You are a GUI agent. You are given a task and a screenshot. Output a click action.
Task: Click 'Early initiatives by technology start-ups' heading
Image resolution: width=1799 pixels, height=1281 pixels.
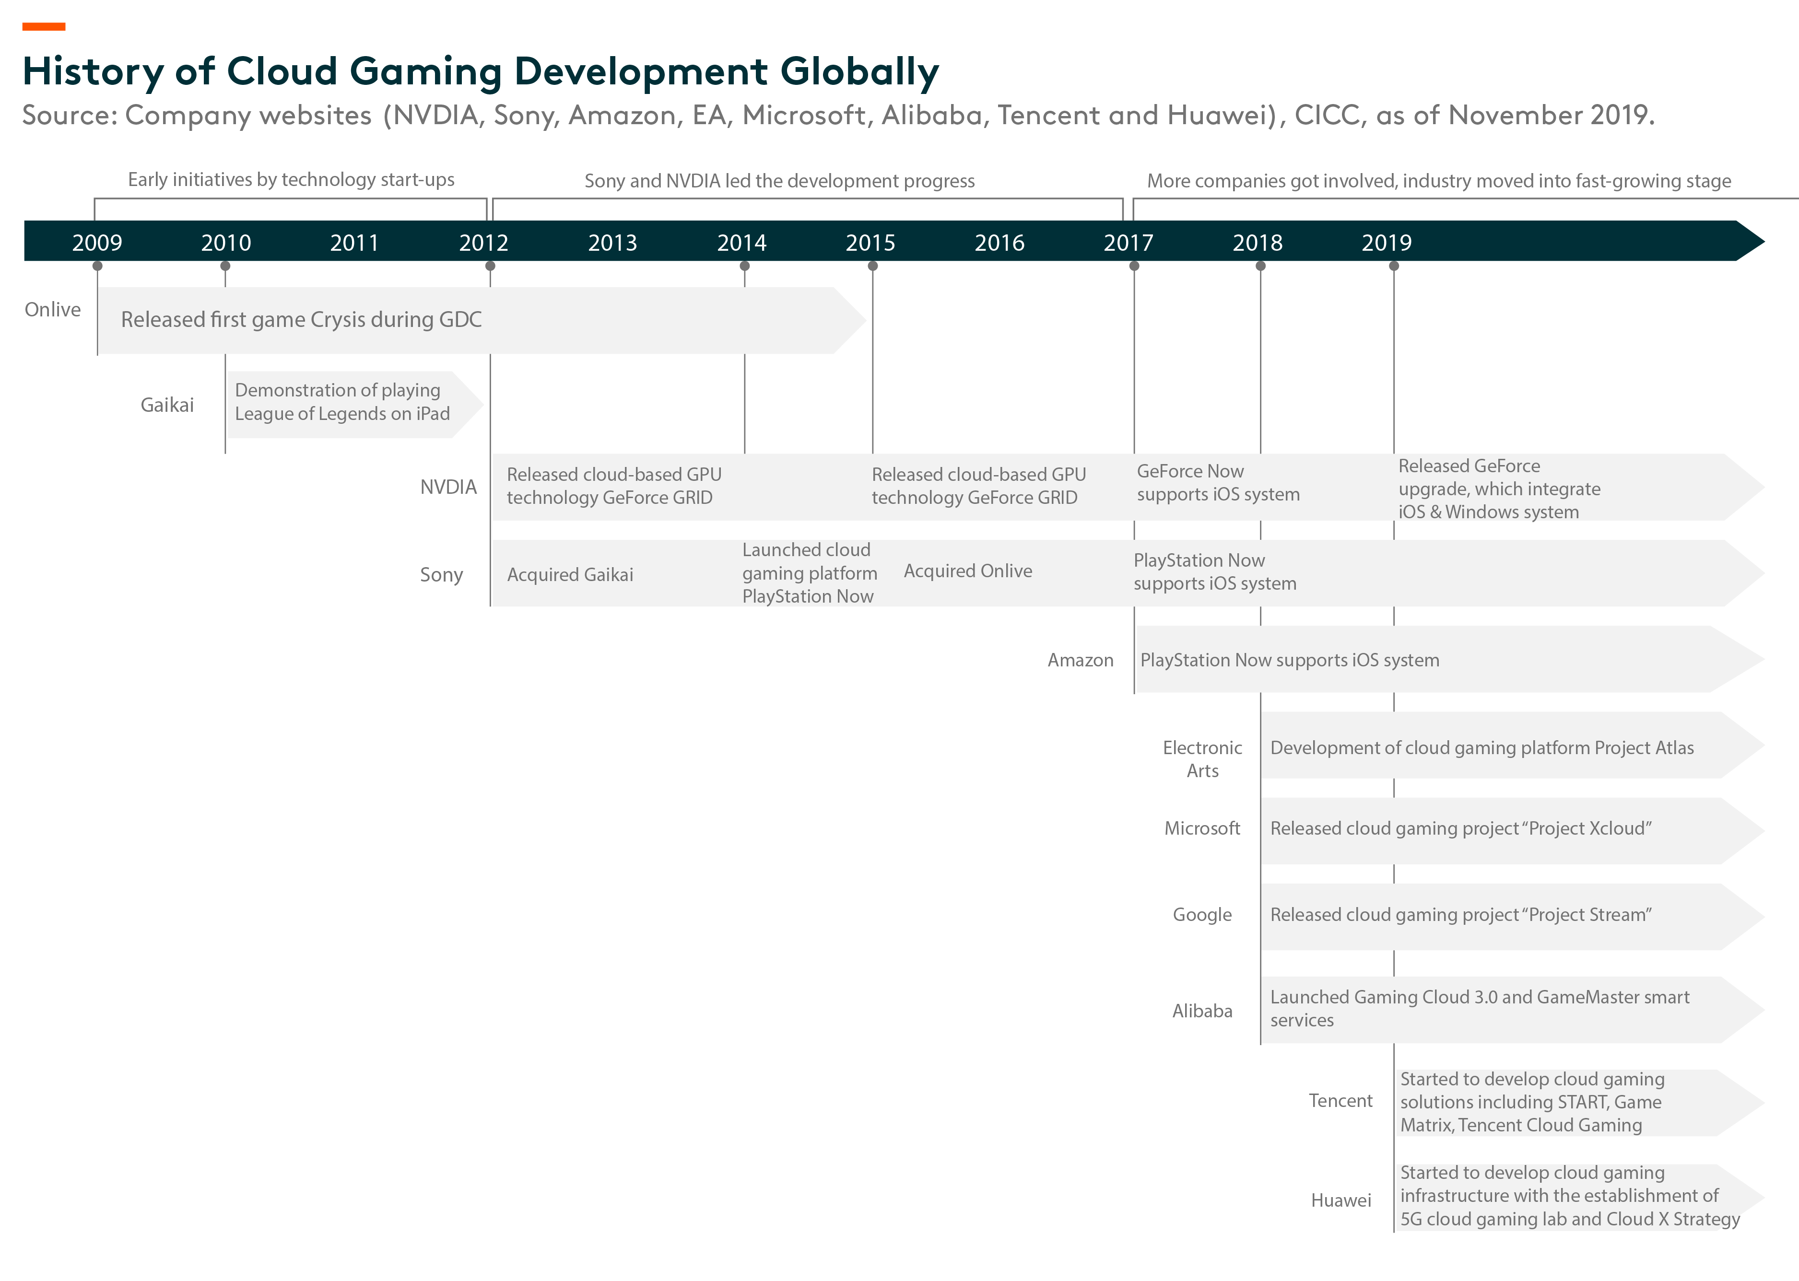click(291, 180)
